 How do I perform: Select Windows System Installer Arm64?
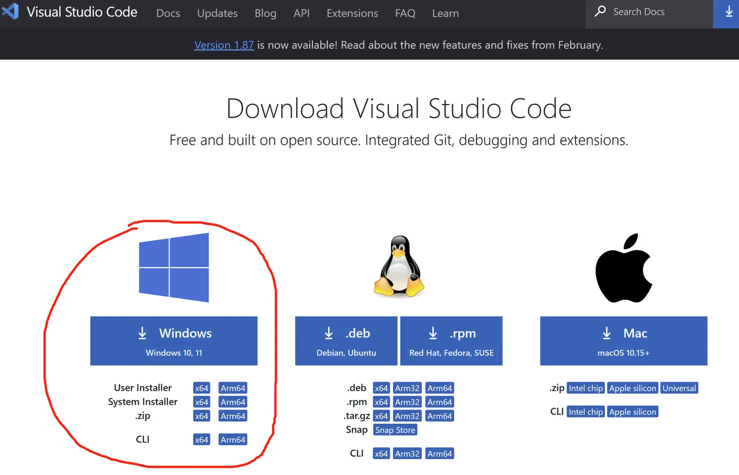(233, 402)
